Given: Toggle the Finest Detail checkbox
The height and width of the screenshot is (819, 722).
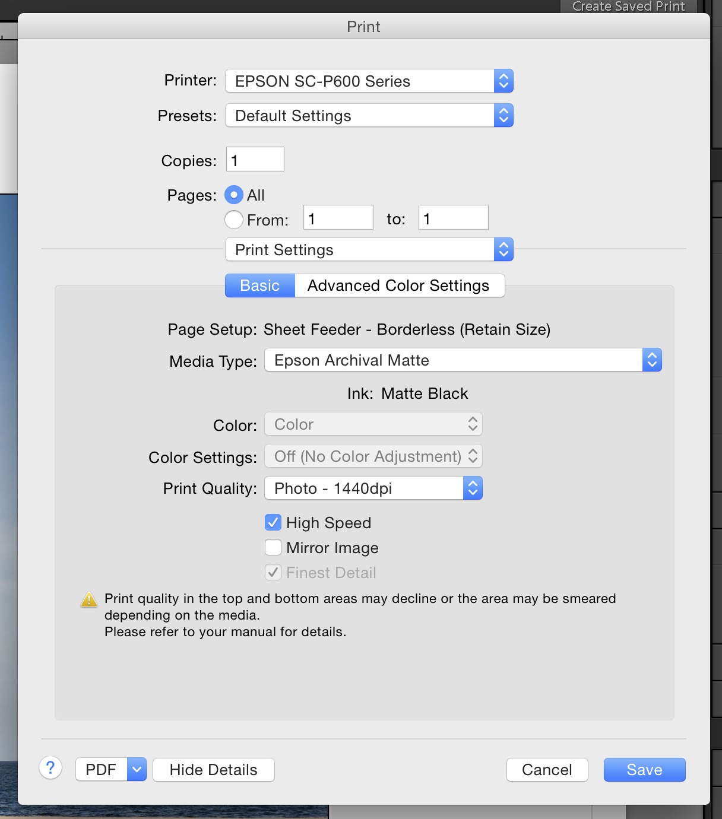Looking at the screenshot, I should click(x=273, y=572).
